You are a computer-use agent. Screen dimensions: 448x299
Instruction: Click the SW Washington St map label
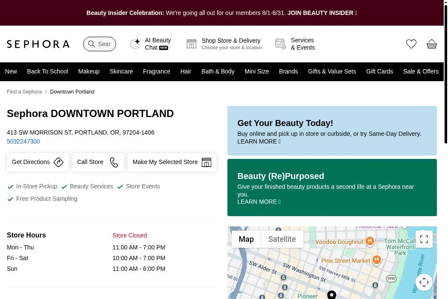tap(304, 273)
